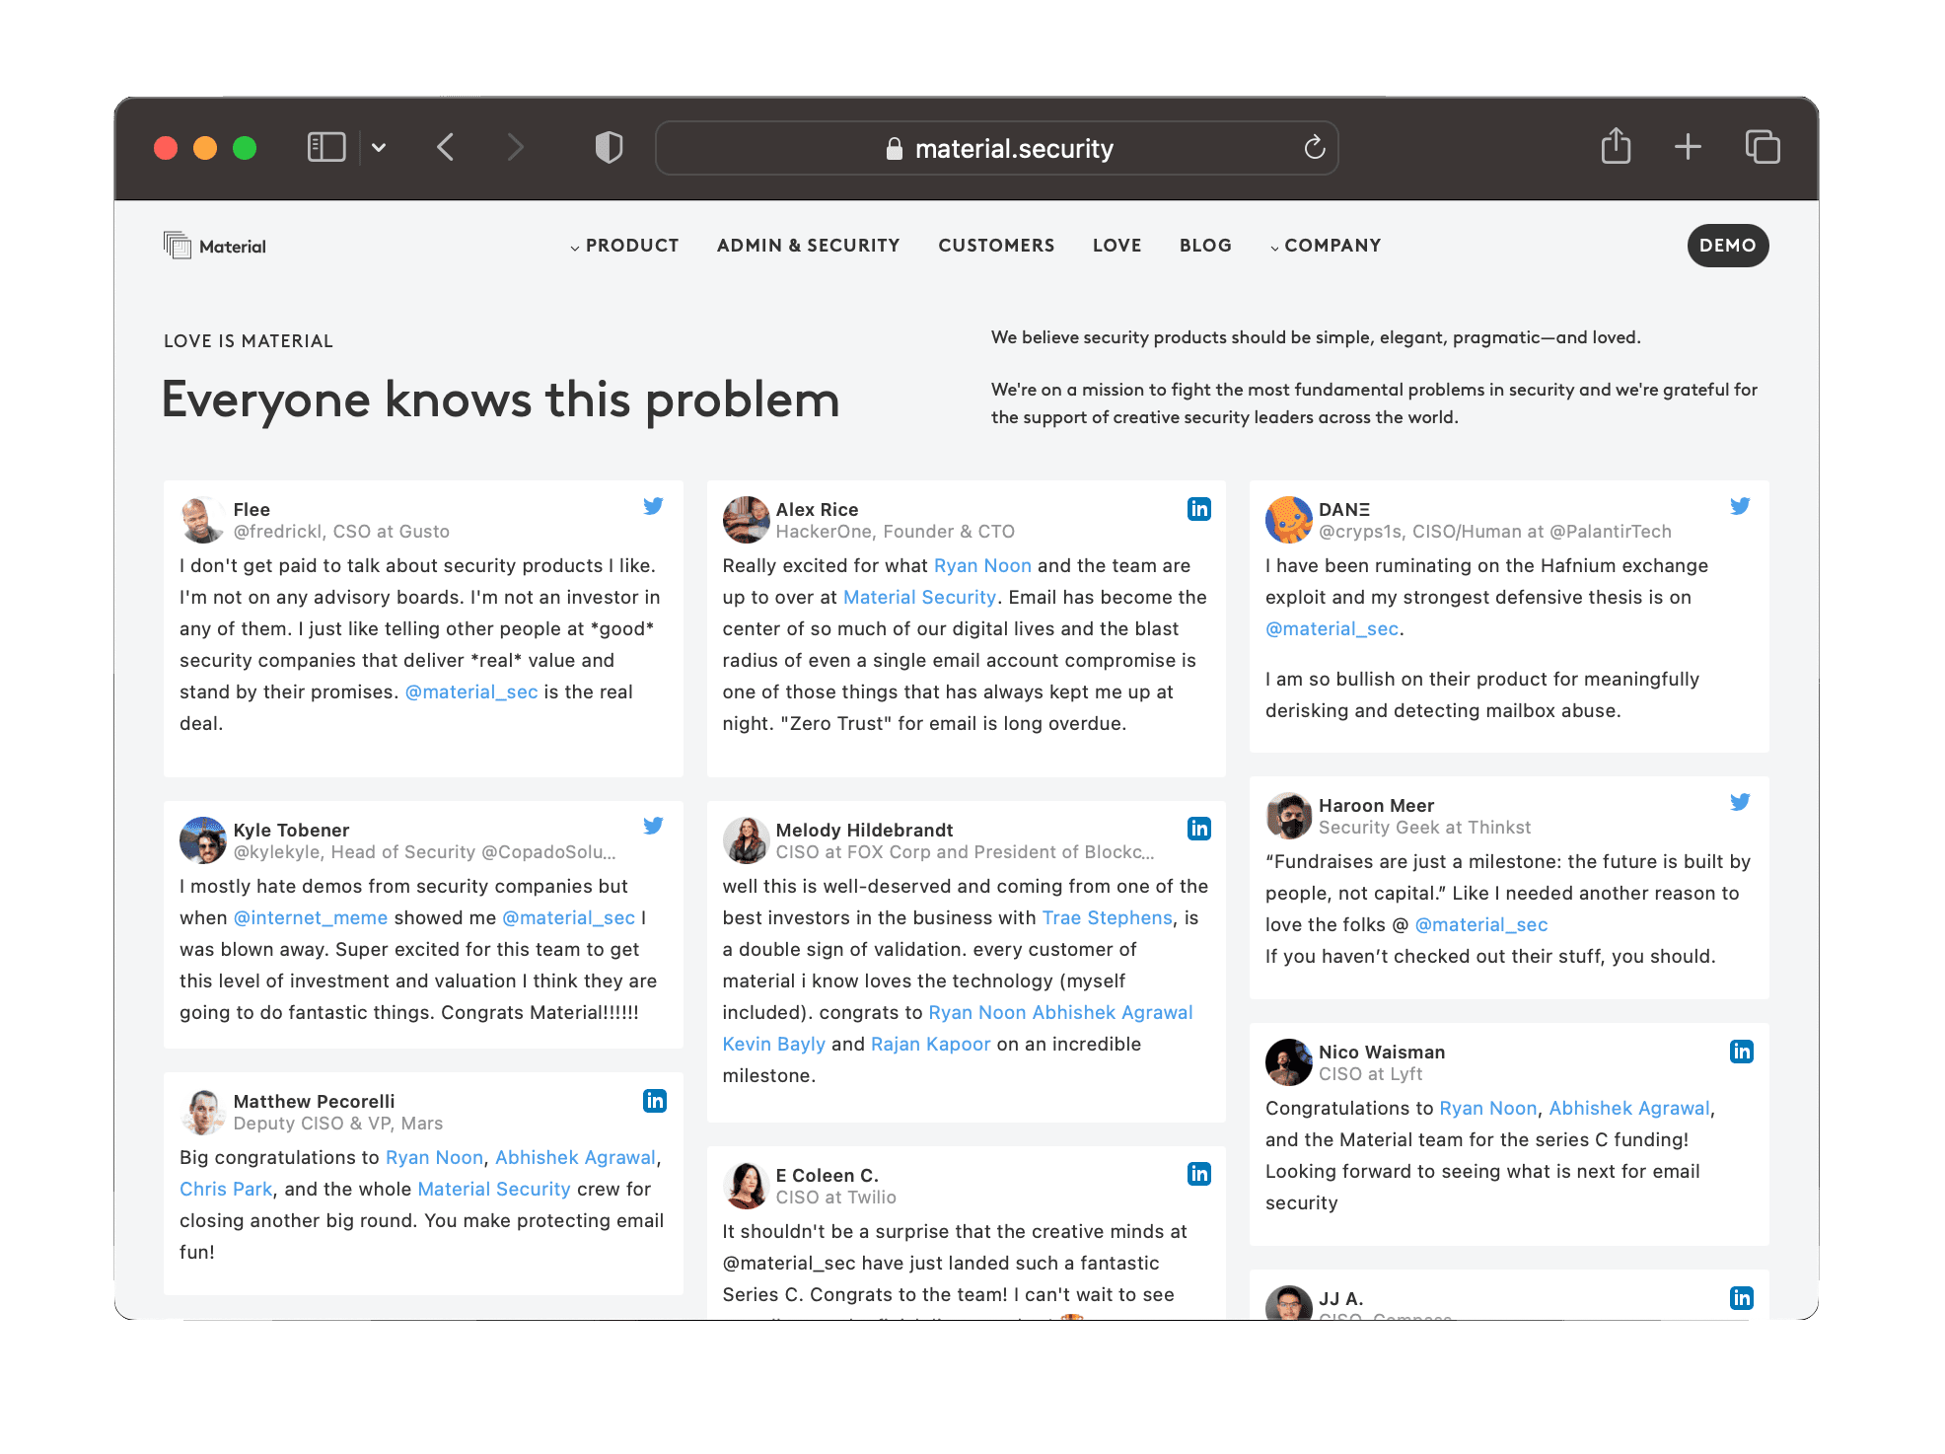Click the DEMO button

click(1728, 246)
